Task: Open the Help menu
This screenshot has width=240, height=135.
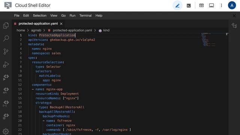Action: [99, 16]
